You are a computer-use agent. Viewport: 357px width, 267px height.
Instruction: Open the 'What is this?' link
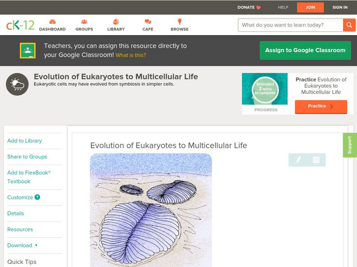click(x=131, y=55)
